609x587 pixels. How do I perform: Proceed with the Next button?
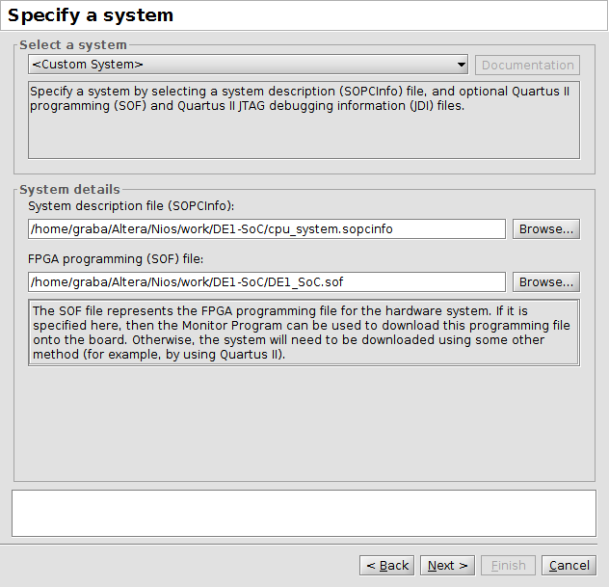pos(447,565)
